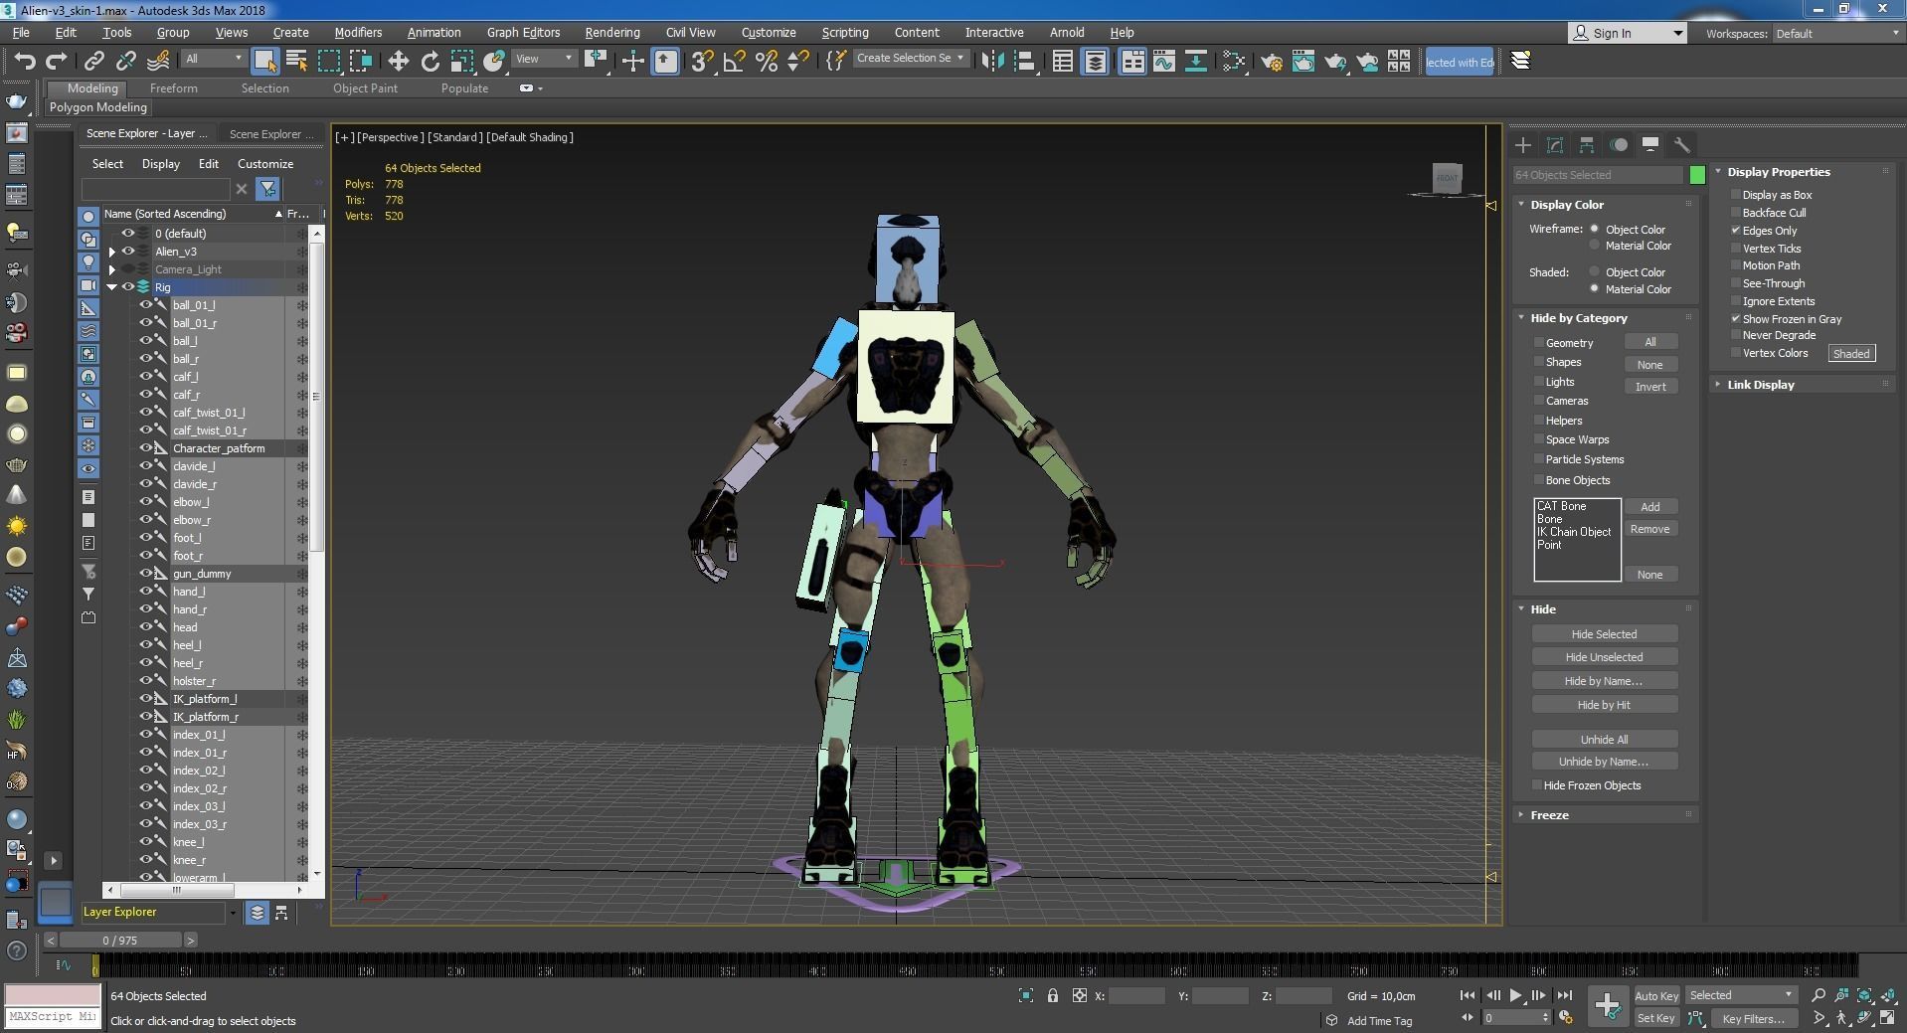Open Render Setup teapot icon
The width and height of the screenshot is (1907, 1033).
coord(1271,62)
